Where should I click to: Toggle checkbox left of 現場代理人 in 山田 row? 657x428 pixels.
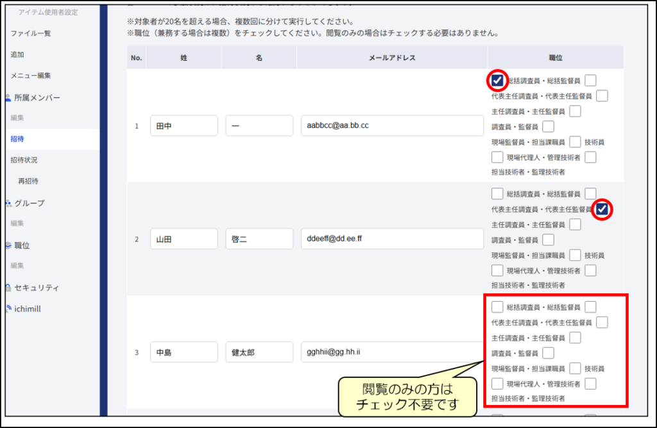pyautogui.click(x=497, y=270)
